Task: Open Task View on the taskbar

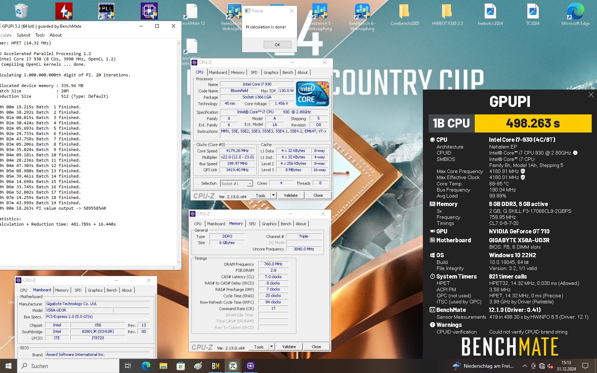Action: tap(128, 366)
